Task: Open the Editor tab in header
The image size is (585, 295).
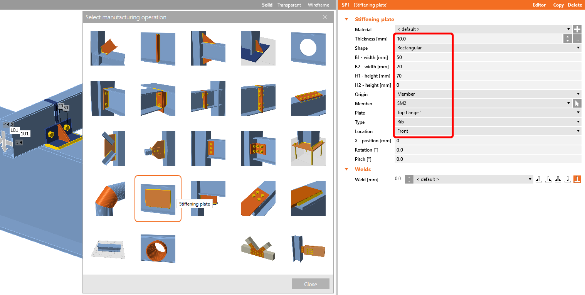Action: click(x=539, y=5)
